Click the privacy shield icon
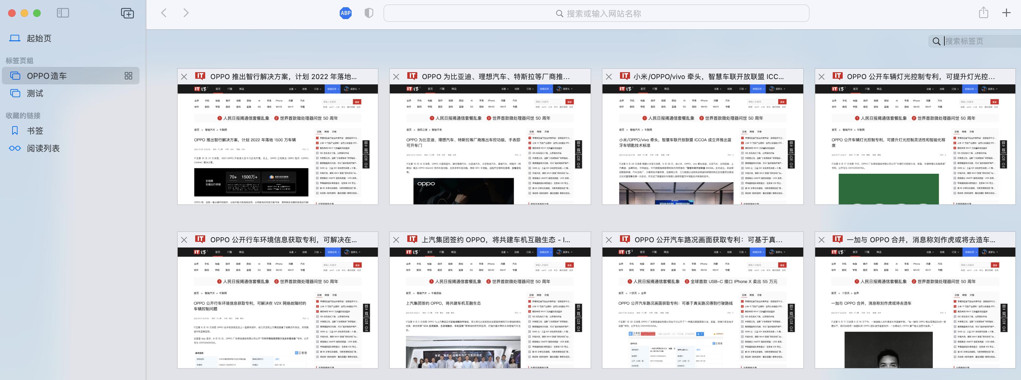The height and width of the screenshot is (380, 1021). (x=368, y=13)
